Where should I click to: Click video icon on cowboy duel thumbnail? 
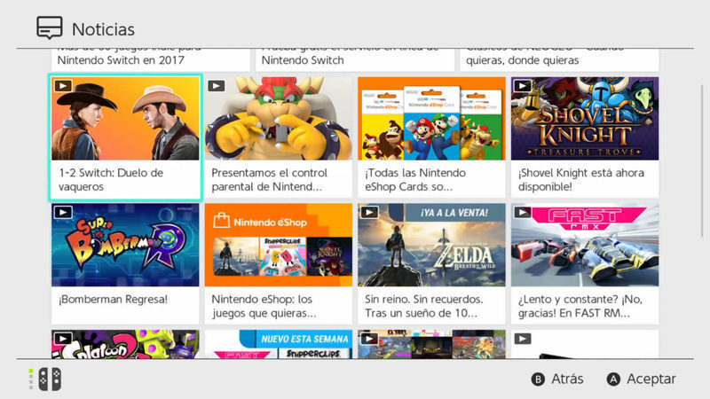[x=63, y=86]
